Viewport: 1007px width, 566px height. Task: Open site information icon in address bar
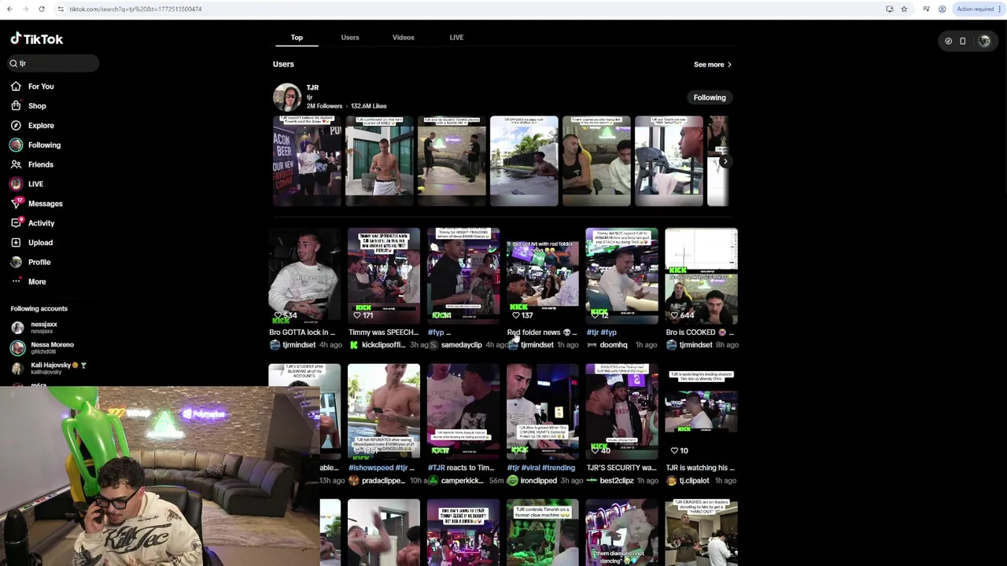tap(61, 9)
